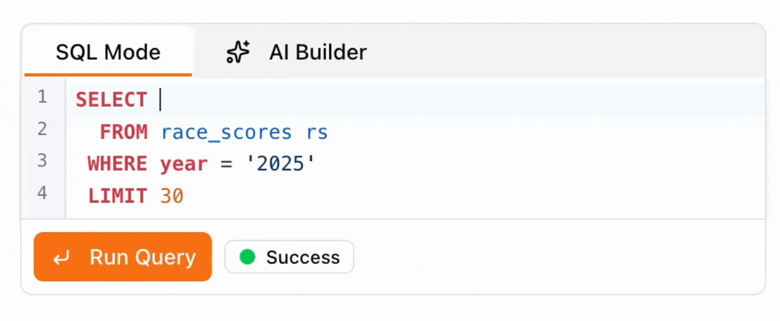
Task: Select line number 1 in the gutter
Action: (42, 97)
